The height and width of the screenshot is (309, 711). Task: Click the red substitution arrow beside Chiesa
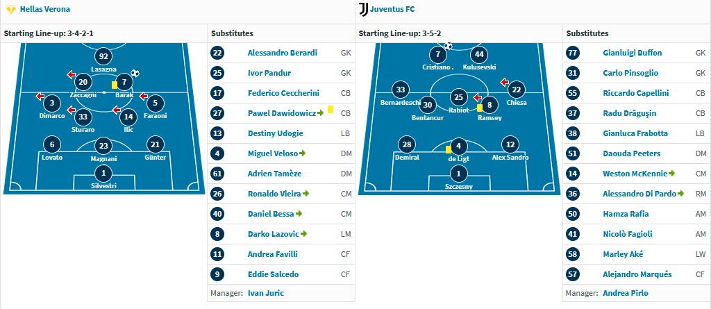point(504,82)
